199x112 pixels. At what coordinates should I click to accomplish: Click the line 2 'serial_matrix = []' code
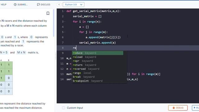(x=87, y=16)
